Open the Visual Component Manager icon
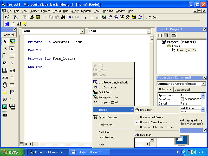This screenshot has width=208, height=156. tap(140, 17)
